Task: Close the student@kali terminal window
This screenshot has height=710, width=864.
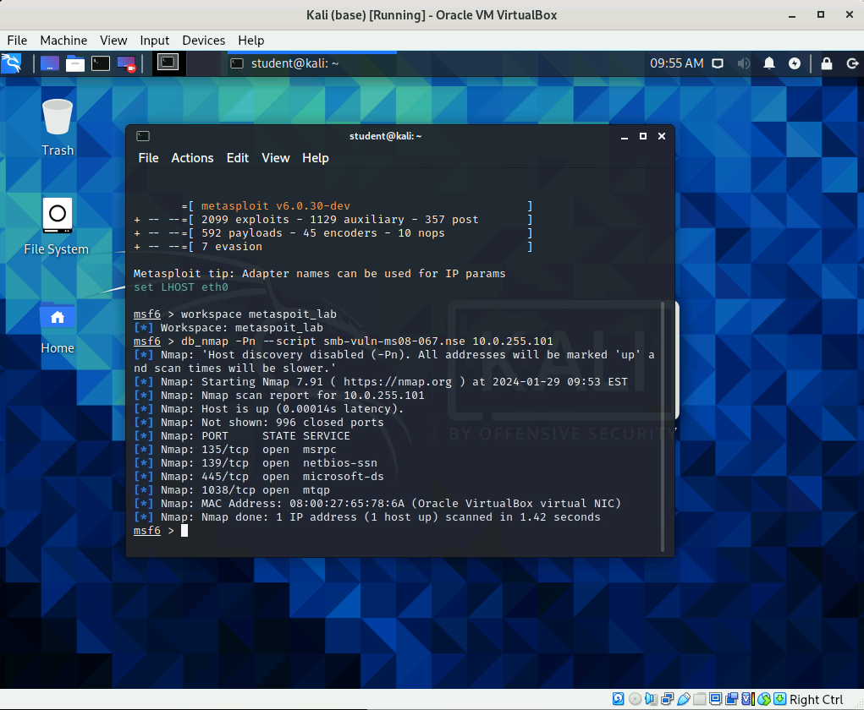Action: point(662,136)
